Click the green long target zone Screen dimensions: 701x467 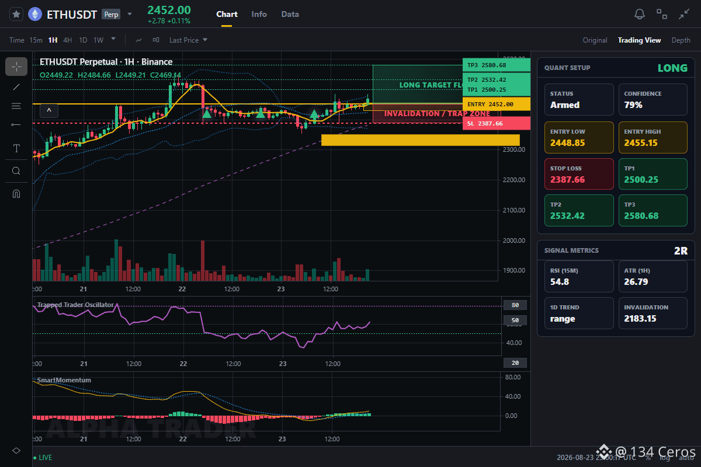click(x=417, y=84)
